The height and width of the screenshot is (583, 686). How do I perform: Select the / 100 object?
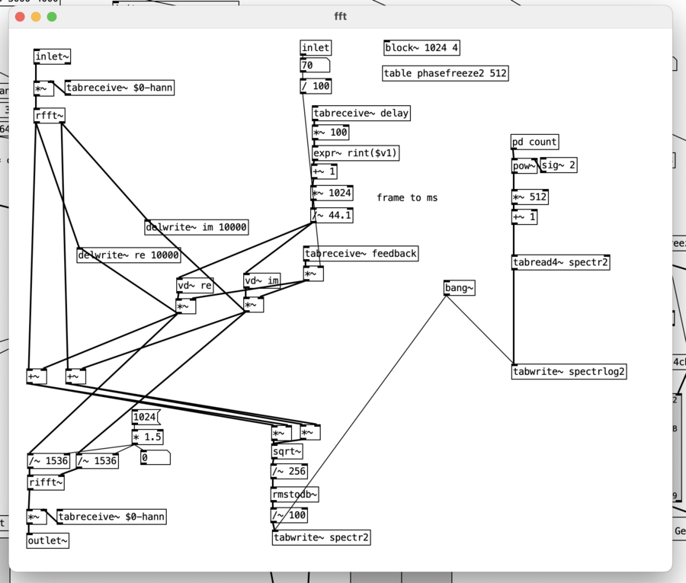[316, 85]
